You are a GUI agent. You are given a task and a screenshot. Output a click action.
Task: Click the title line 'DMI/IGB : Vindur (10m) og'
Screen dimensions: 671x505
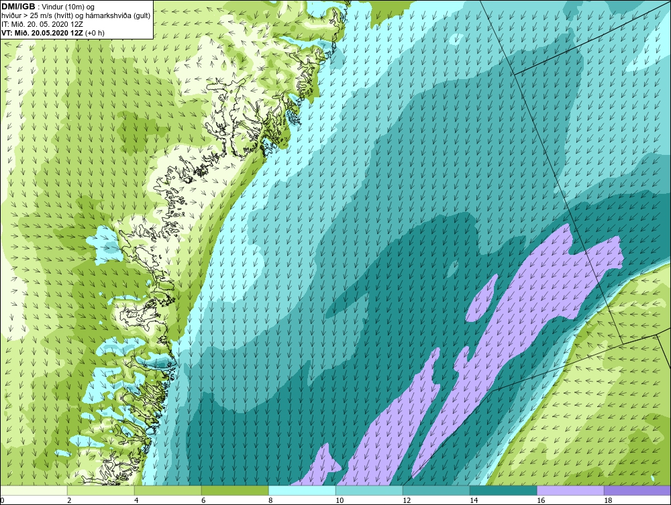48,7
